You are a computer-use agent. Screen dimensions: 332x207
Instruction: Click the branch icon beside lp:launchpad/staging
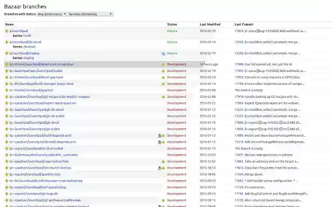click(7, 53)
